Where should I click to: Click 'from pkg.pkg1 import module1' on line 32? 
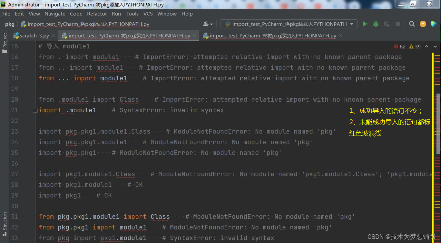[93, 227]
